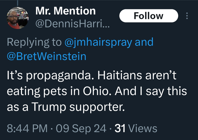The width and height of the screenshot is (198, 140).
Task: Visit the @BretWeinstein profile link
Action: pyautogui.click(x=47, y=56)
